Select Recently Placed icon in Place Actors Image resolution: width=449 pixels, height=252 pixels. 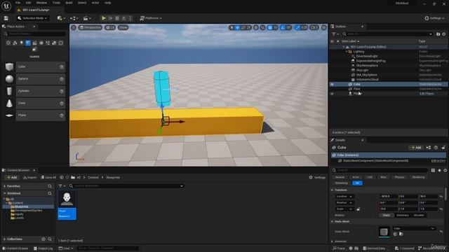click(x=8, y=43)
